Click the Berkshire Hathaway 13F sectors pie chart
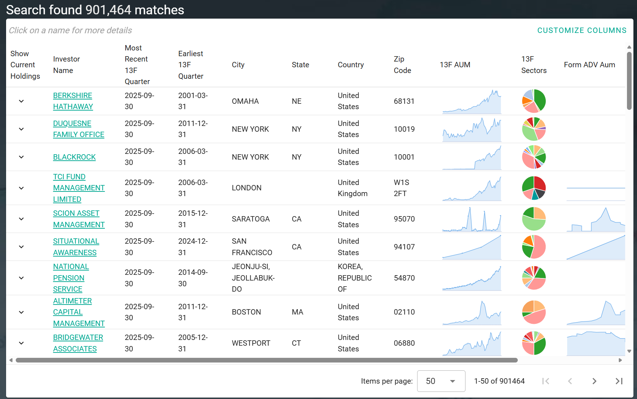 click(534, 101)
